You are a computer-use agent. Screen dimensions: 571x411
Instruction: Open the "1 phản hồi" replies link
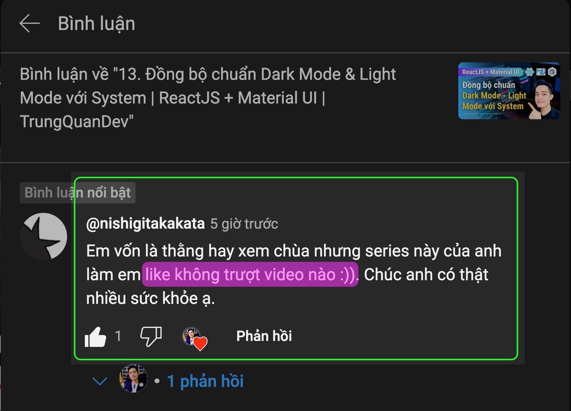pos(205,381)
